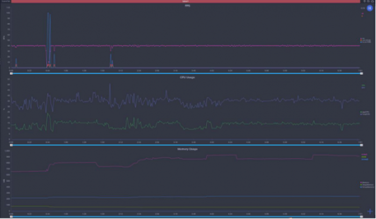
Task: Click the FPS chart title
Action: point(187,6)
